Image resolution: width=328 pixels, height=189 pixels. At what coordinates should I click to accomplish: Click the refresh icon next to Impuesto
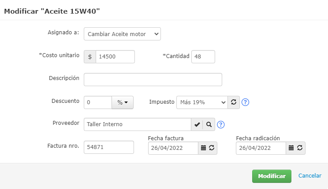tap(234, 102)
